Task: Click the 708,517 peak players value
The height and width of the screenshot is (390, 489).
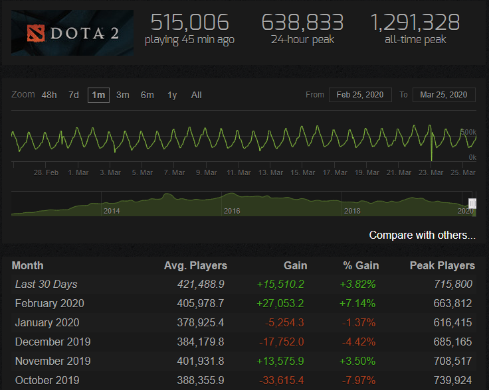Action: [453, 361]
